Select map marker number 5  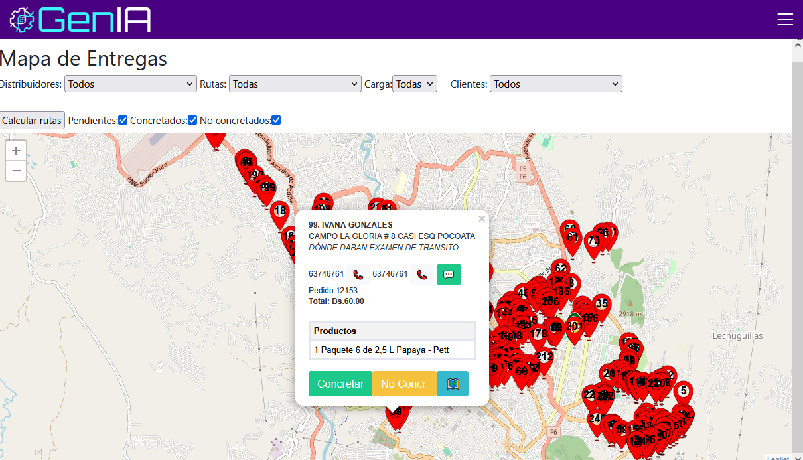click(684, 394)
